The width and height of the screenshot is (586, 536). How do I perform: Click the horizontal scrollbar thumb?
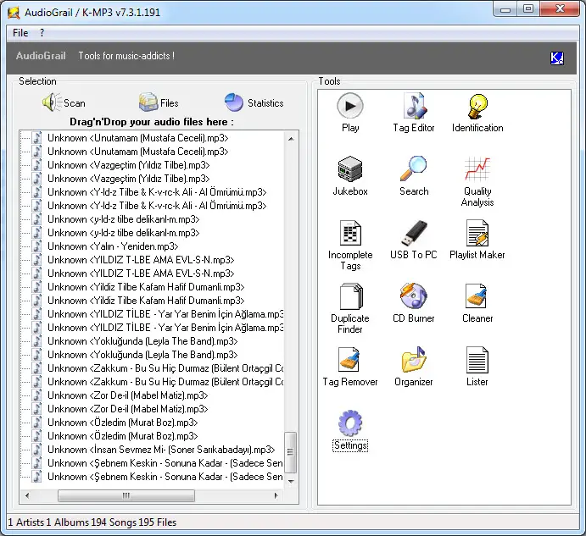pyautogui.click(x=126, y=495)
